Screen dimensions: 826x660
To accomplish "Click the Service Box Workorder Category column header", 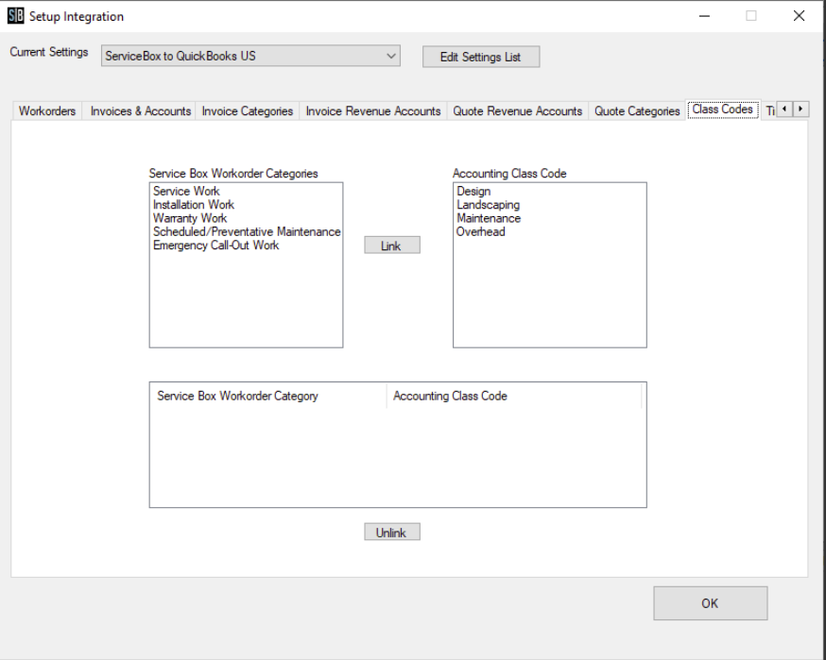I will (268, 396).
